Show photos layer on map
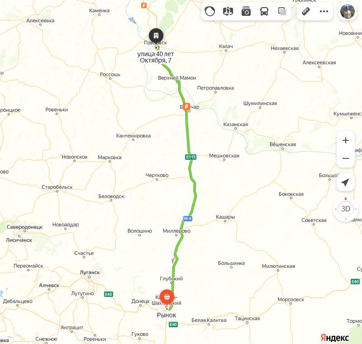 click(x=246, y=11)
